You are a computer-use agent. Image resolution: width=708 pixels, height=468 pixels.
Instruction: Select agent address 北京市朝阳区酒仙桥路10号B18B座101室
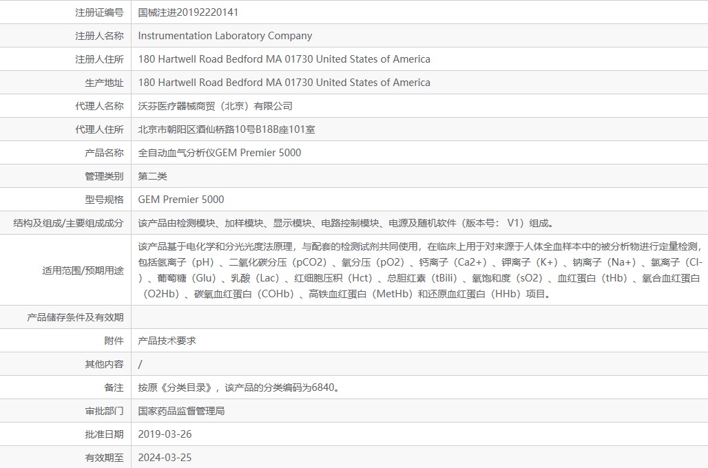pos(227,129)
